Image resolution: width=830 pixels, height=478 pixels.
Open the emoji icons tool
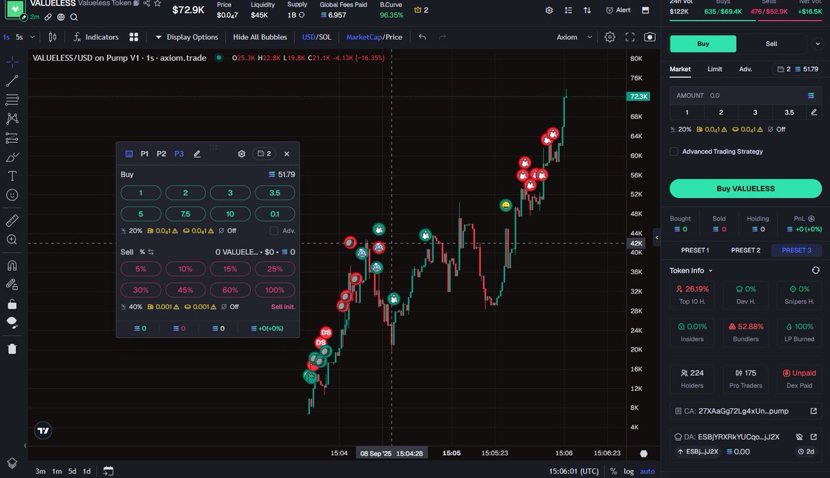click(x=12, y=195)
